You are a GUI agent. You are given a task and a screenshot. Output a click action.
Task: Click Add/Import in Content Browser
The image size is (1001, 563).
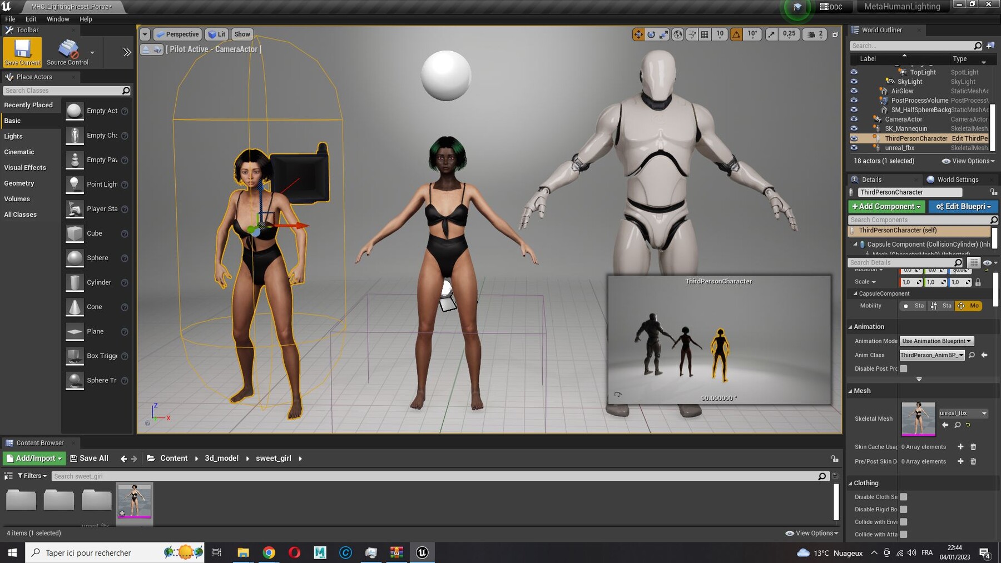click(34, 459)
